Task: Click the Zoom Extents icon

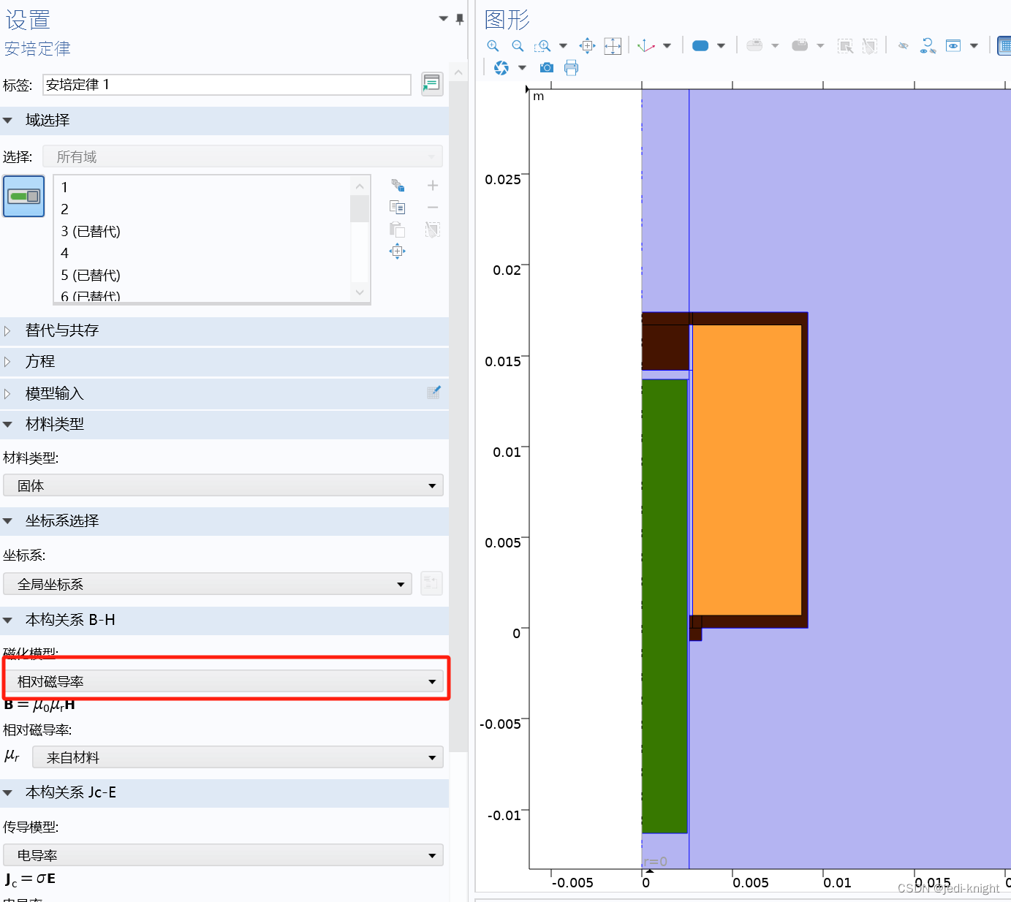Action: (x=613, y=46)
